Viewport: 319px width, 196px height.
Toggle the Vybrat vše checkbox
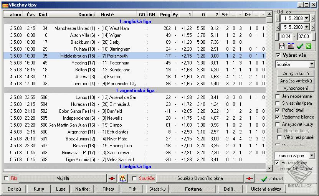278,55
